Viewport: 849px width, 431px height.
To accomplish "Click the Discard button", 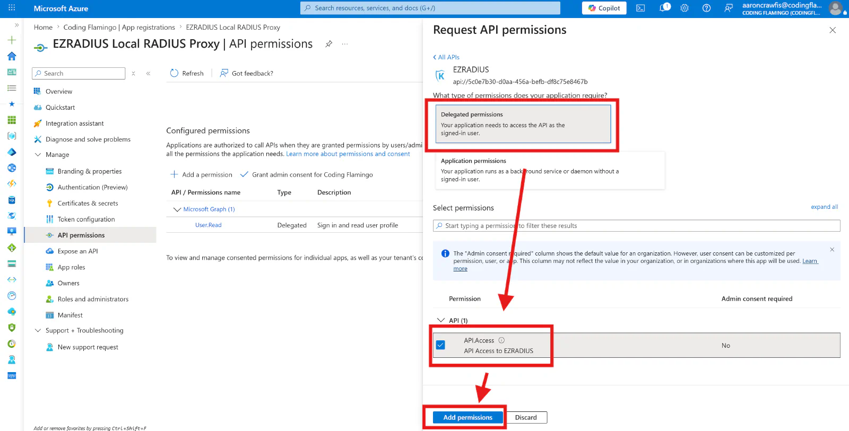I will (x=526, y=417).
